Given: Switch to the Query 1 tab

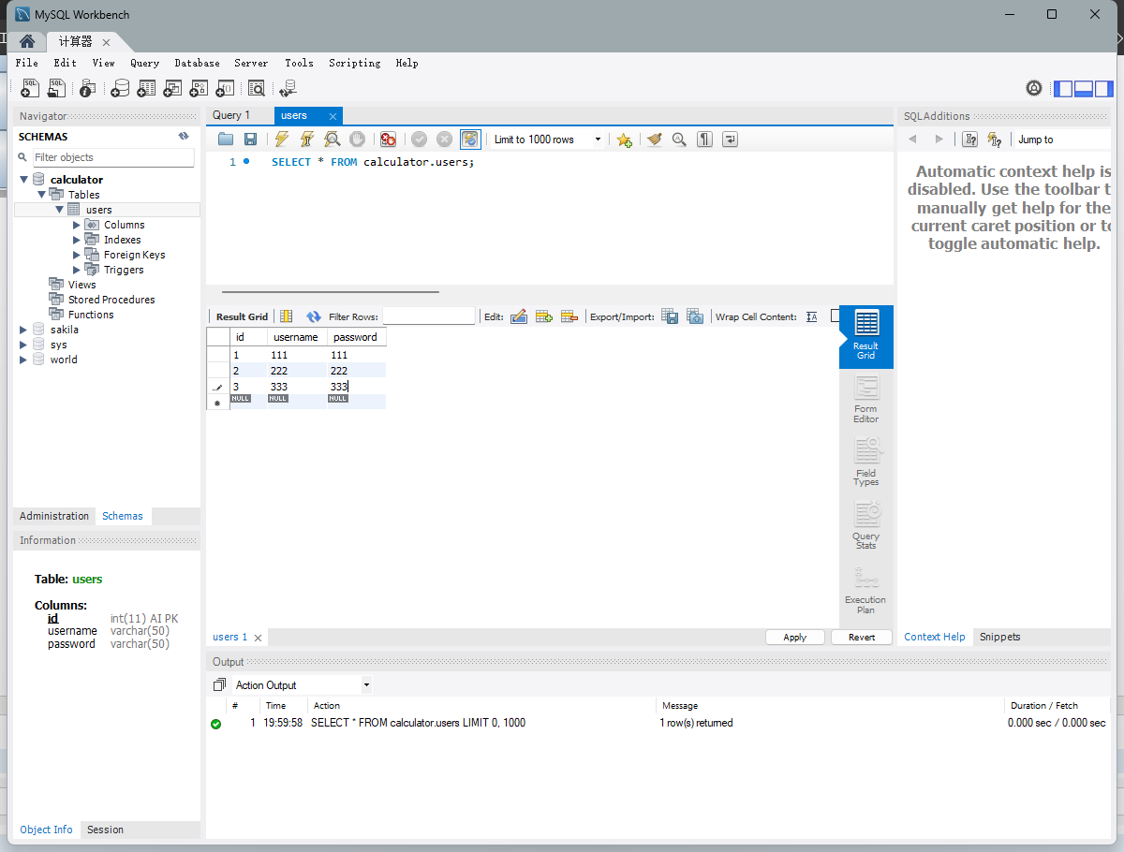Looking at the screenshot, I should 231,115.
